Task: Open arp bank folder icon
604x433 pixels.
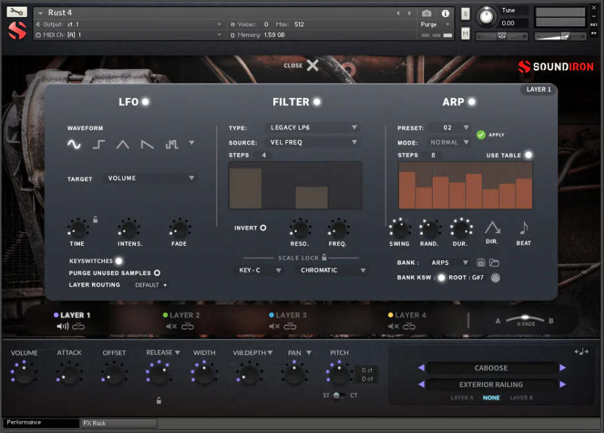Action: pos(494,263)
